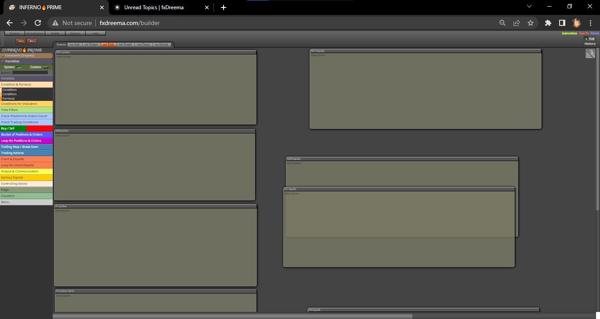Expand Loop for Positions & Orders category
This screenshot has height=319, width=600.
coord(26,141)
